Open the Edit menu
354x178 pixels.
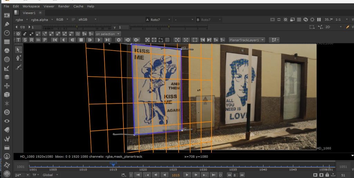tap(16, 6)
